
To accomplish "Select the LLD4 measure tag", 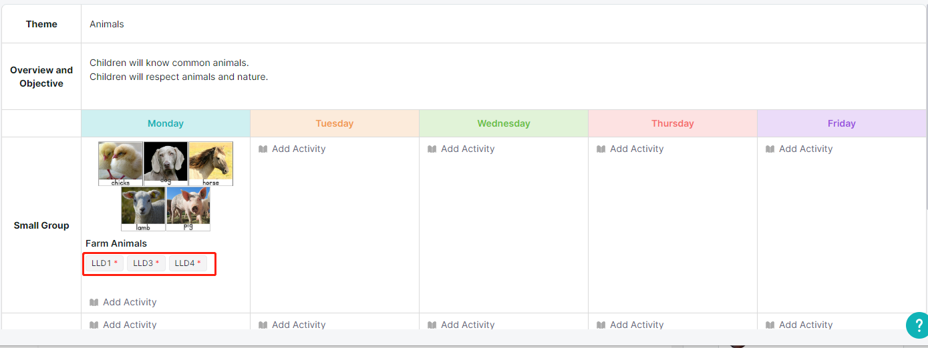I will pyautogui.click(x=188, y=263).
